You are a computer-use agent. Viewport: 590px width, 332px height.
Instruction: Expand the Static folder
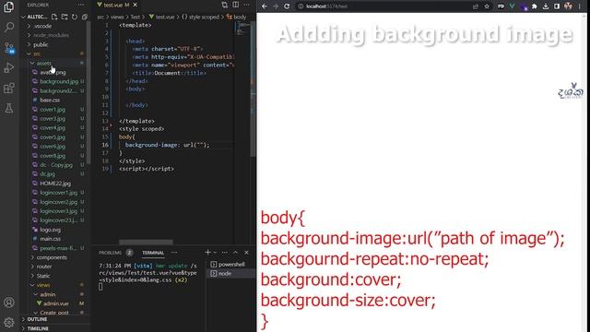tap(43, 276)
